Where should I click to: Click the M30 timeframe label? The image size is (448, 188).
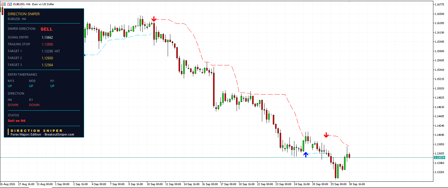click(x=32, y=81)
